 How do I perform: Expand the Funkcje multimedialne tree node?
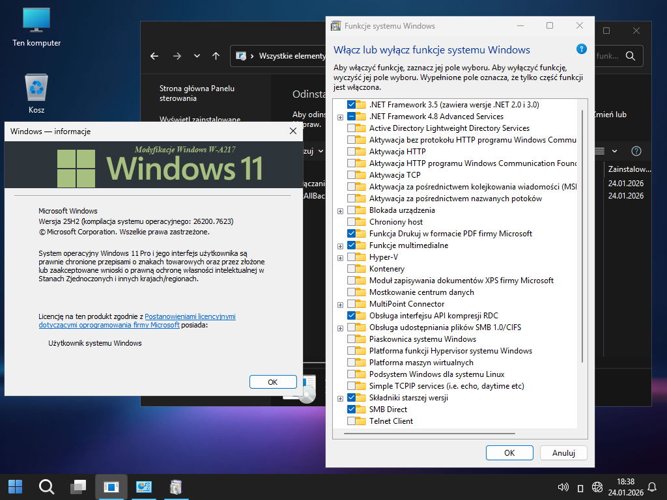pos(341,246)
